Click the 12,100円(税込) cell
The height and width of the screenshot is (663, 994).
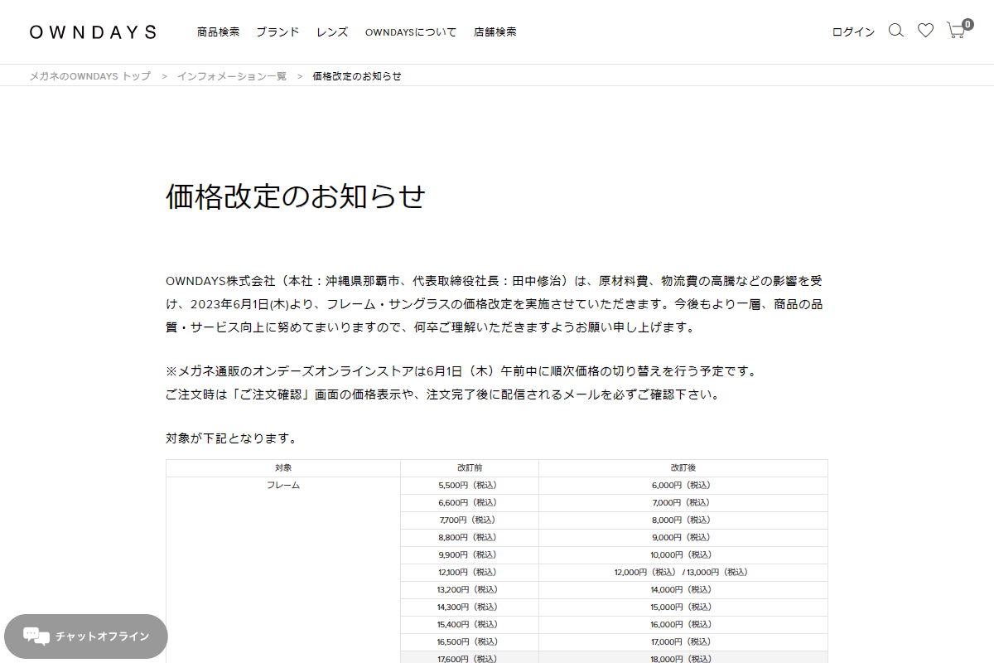[470, 572]
